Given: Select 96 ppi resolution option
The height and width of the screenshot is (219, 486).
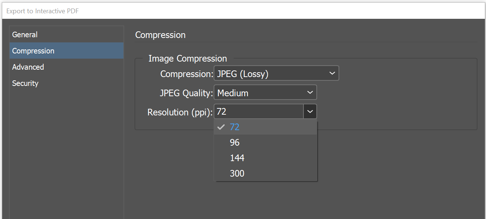Looking at the screenshot, I should pos(235,143).
